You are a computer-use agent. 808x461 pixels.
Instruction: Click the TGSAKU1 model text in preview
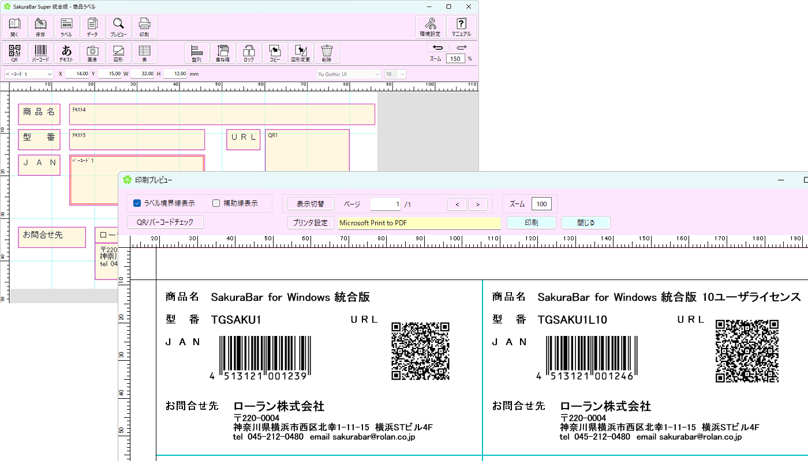click(x=236, y=320)
